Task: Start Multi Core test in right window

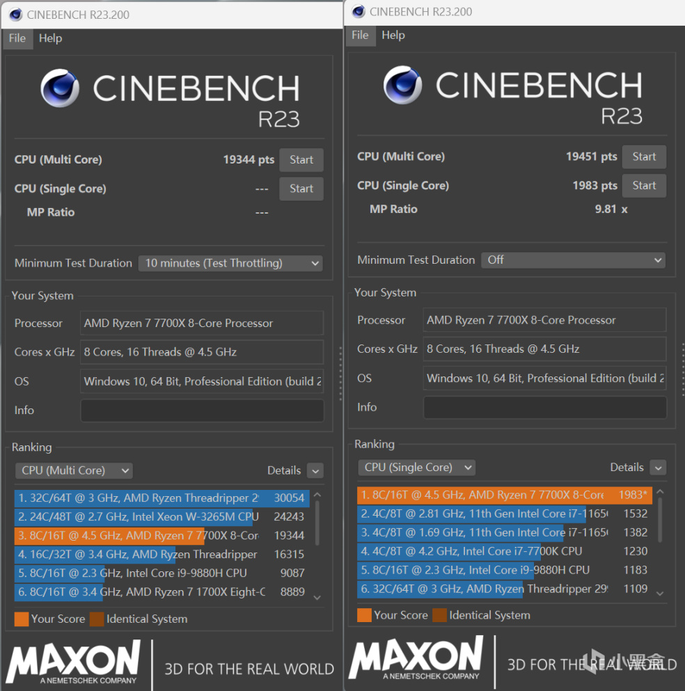Action: (x=644, y=157)
